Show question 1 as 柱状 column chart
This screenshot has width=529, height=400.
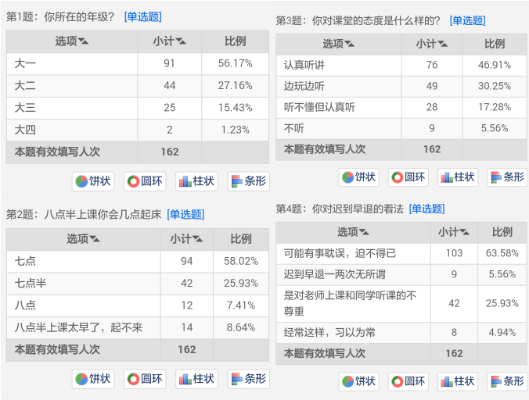pos(196,181)
